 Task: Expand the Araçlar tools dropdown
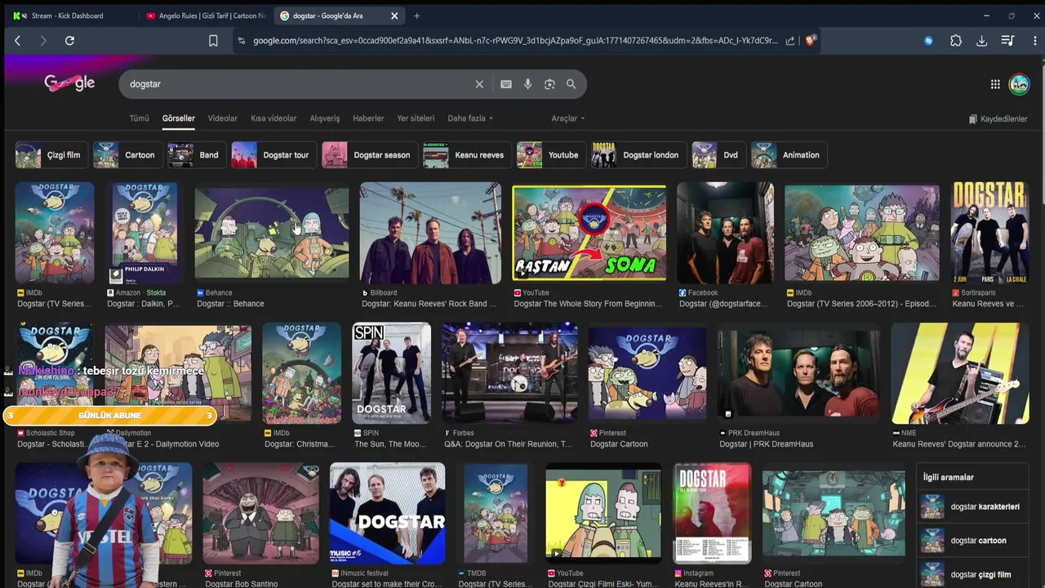click(x=568, y=118)
